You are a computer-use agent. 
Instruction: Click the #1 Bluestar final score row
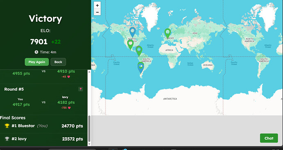43,126
